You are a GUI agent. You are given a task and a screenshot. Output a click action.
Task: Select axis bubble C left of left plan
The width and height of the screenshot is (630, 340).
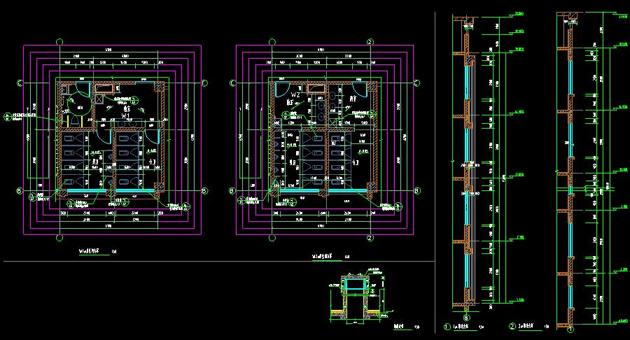(20, 84)
